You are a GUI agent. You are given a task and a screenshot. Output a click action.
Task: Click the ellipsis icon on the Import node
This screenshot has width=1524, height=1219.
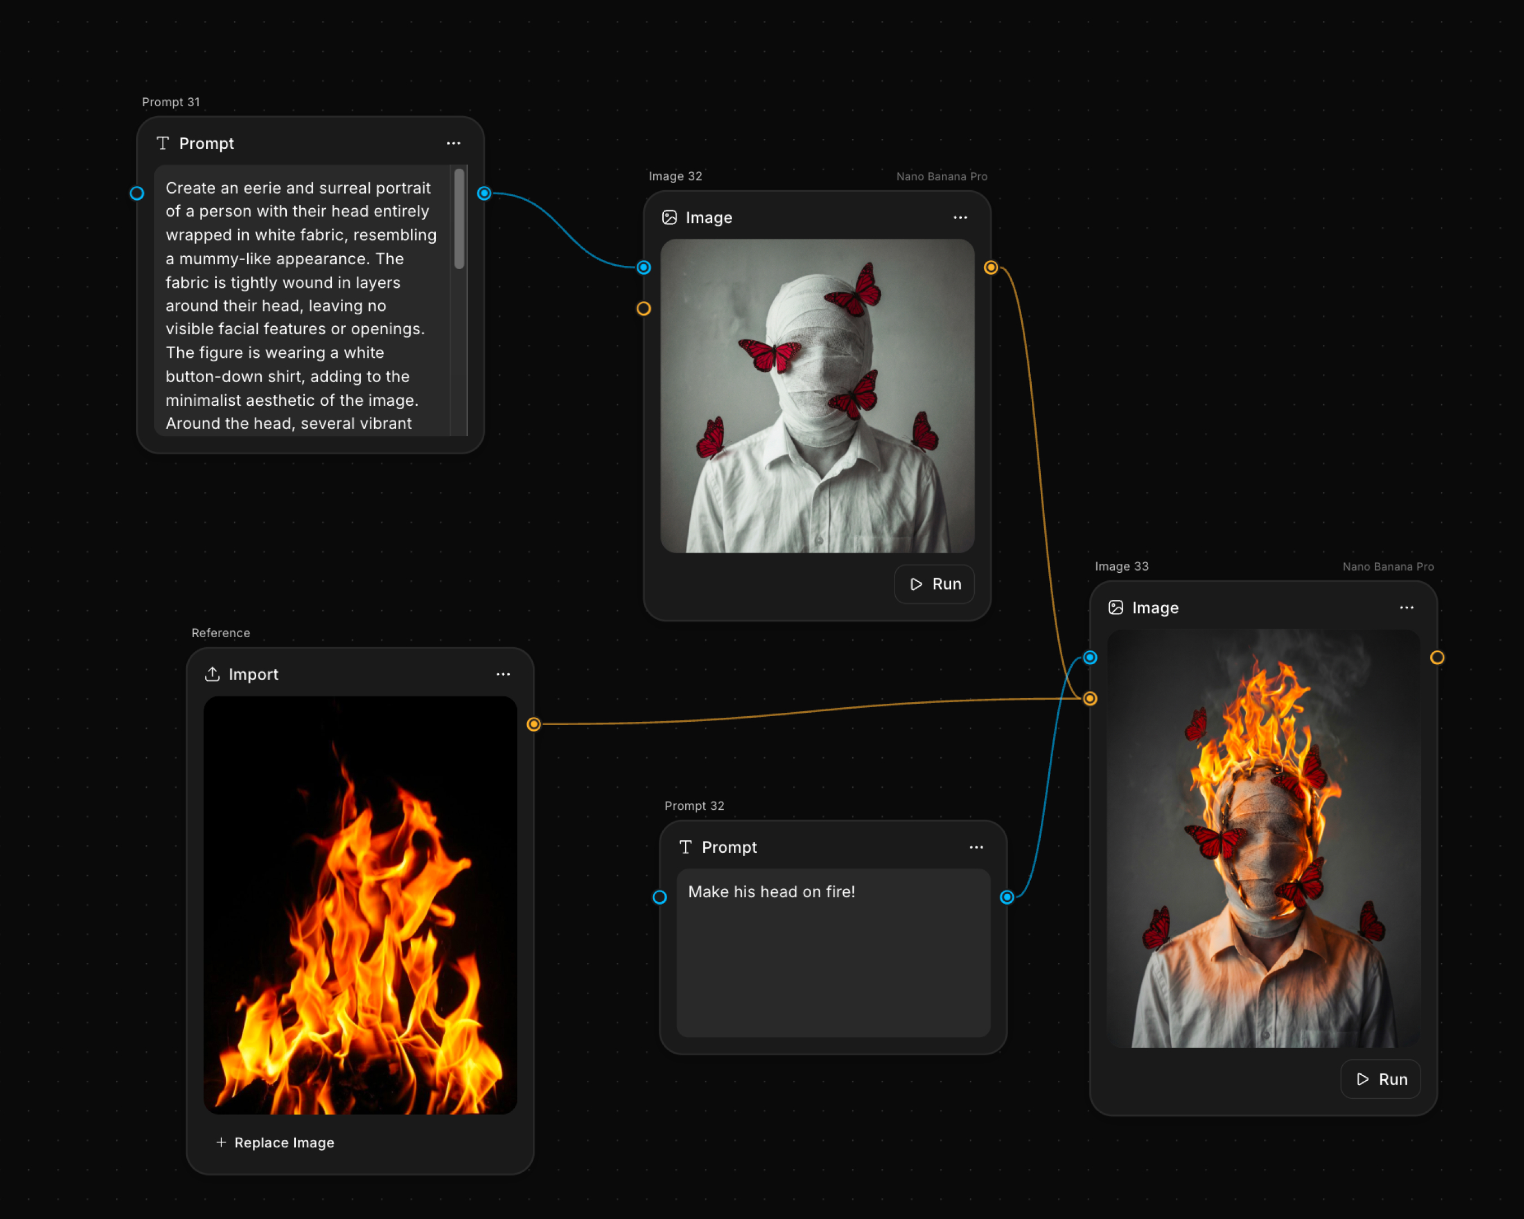503,674
